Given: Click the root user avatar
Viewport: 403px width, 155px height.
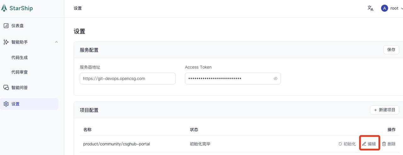Looking at the screenshot, I should pyautogui.click(x=384, y=9).
